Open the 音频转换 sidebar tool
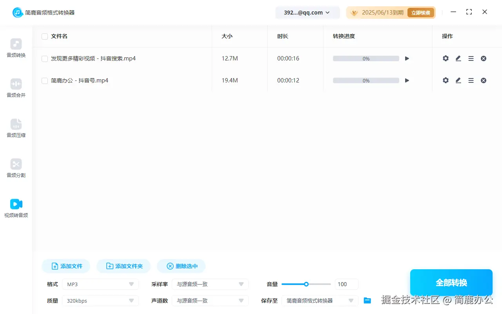 point(16,48)
